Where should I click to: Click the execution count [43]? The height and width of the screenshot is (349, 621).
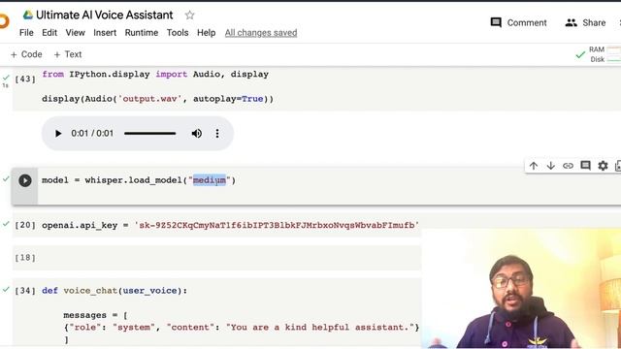click(x=25, y=79)
